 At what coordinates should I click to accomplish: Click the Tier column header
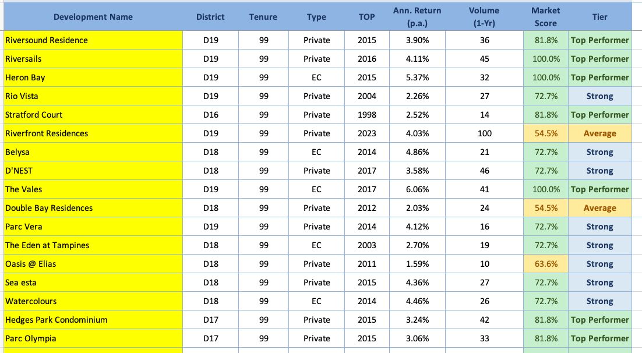pyautogui.click(x=600, y=17)
